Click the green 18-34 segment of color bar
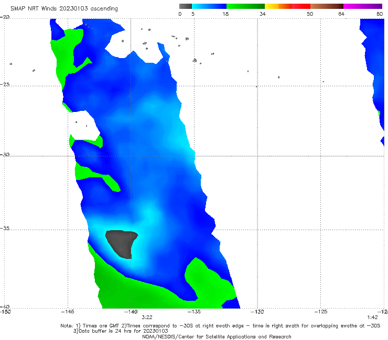 coord(245,6)
